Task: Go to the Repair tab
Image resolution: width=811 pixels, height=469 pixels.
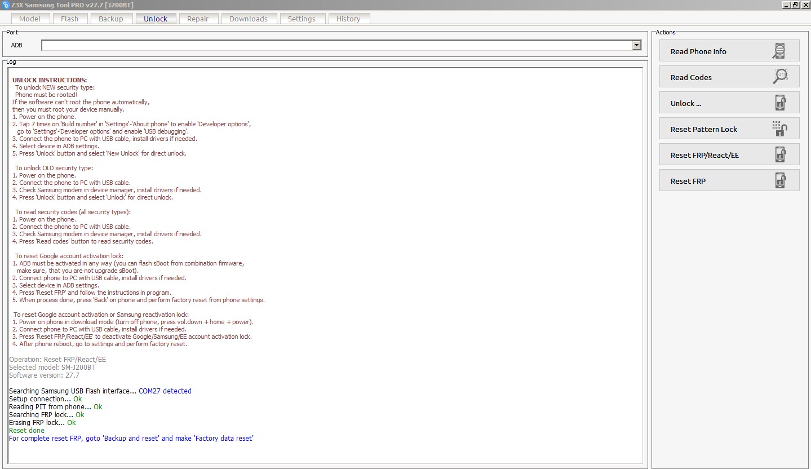Action: point(198,19)
